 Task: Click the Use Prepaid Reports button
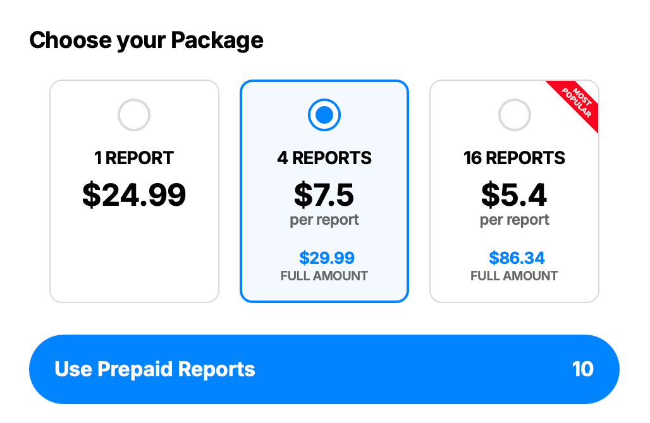click(324, 369)
